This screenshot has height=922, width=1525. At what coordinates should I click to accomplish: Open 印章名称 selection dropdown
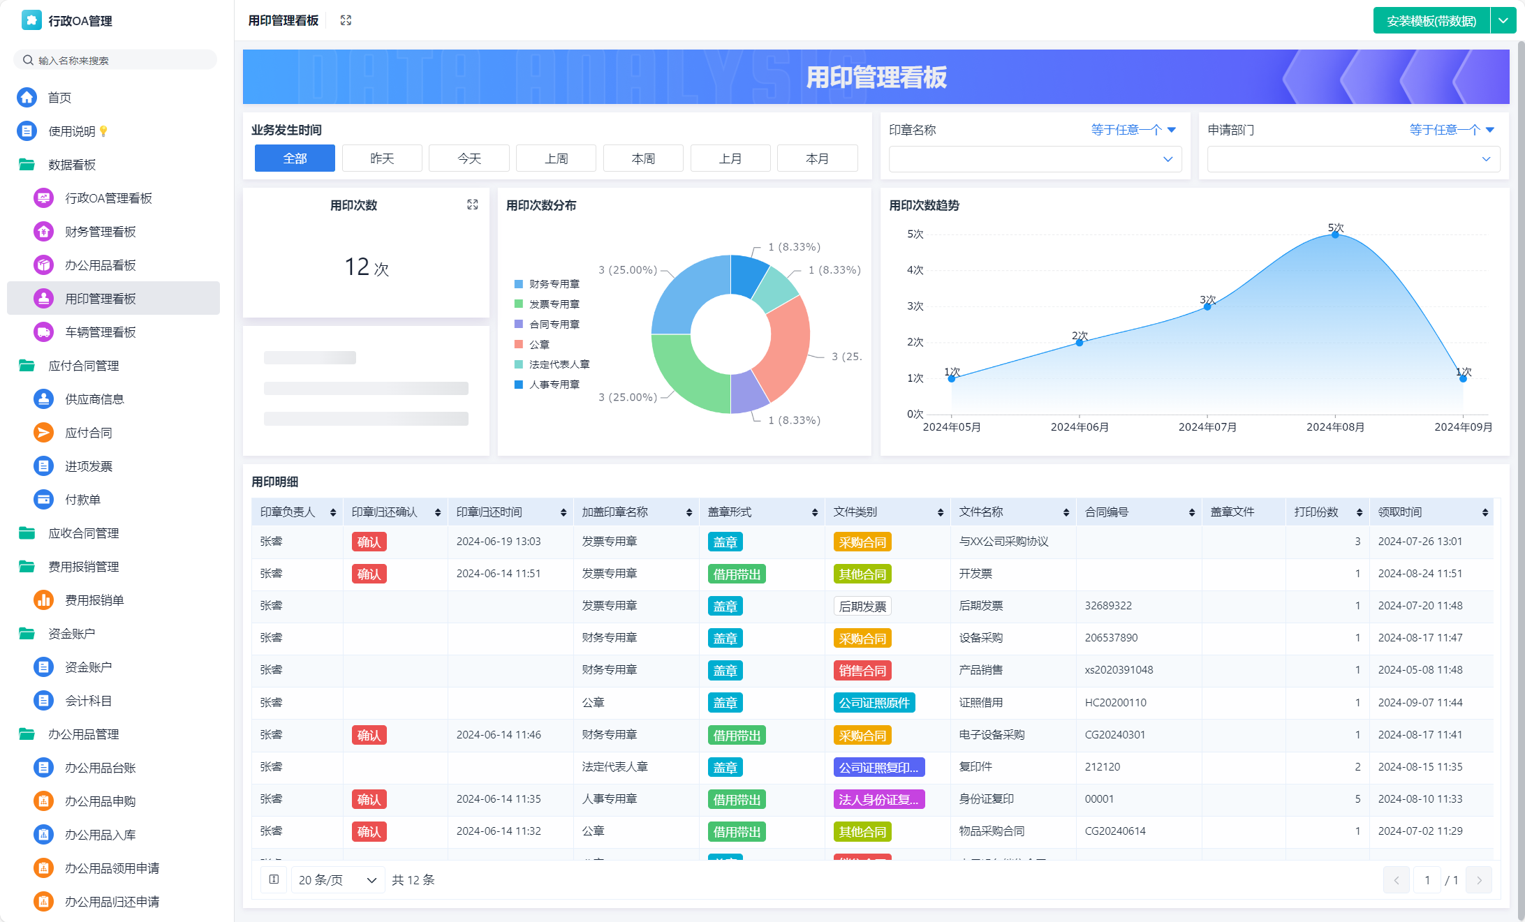[1035, 159]
